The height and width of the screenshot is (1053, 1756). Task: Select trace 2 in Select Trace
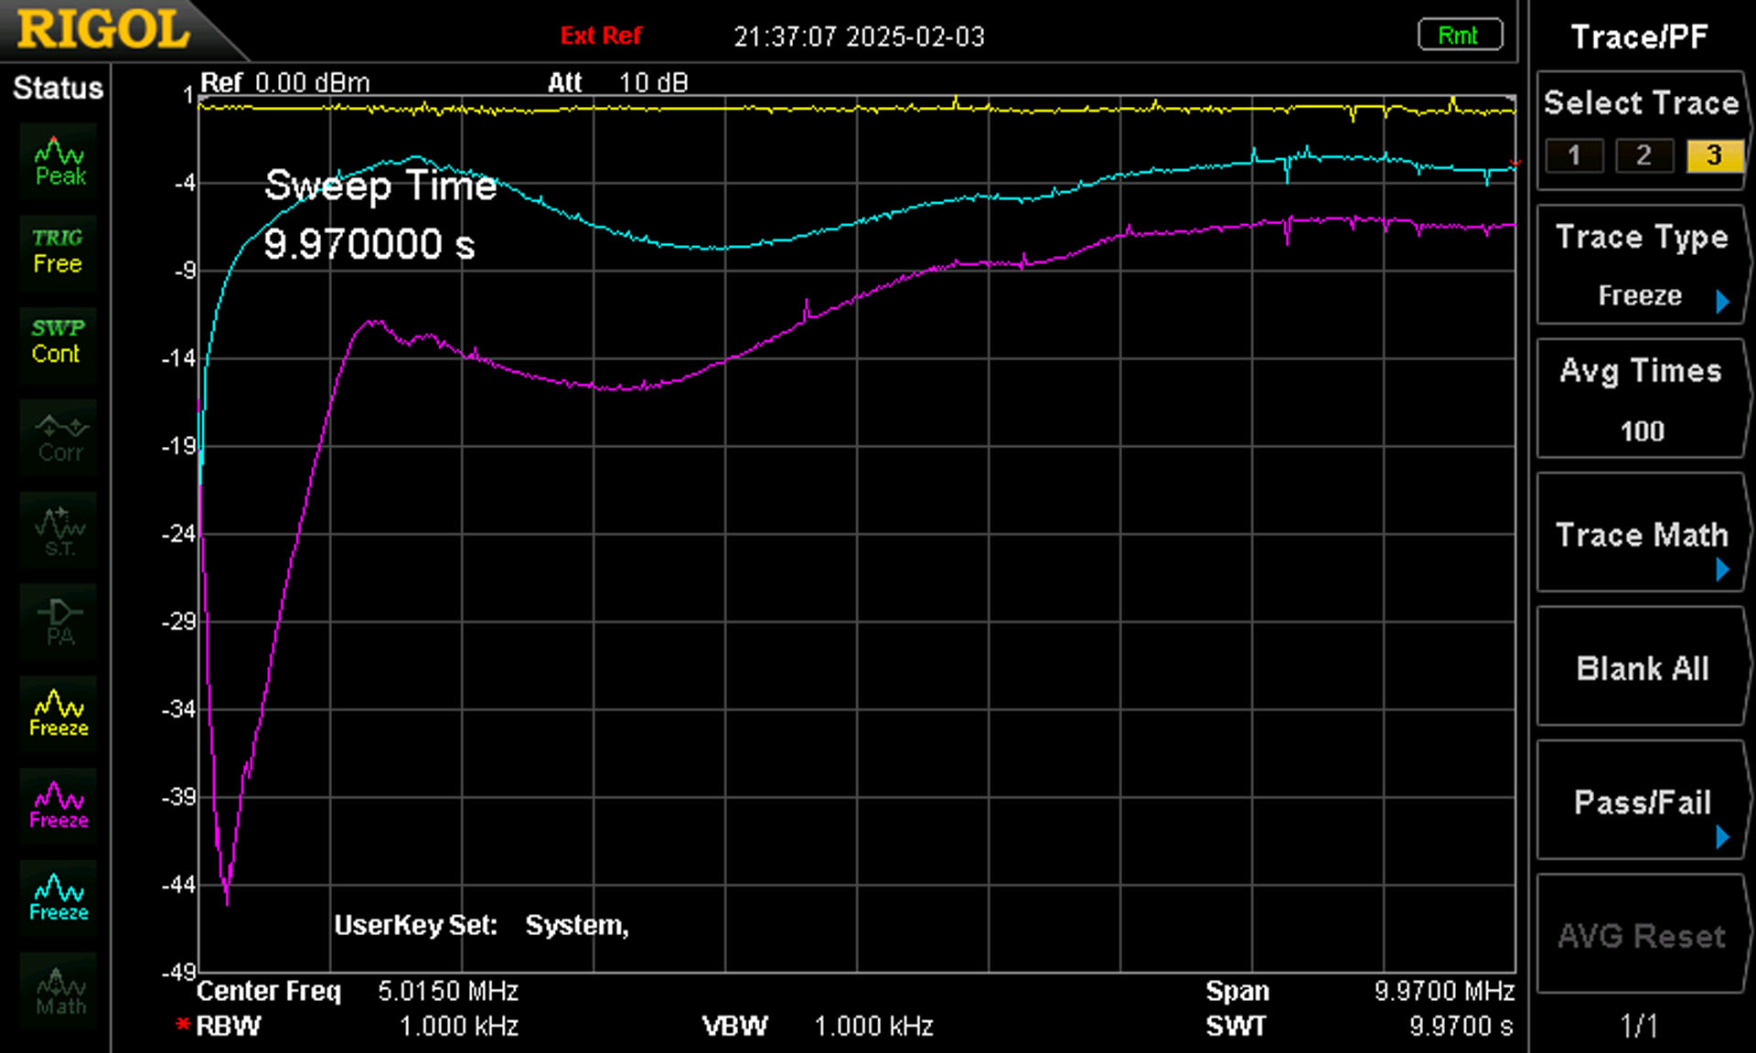click(x=1644, y=155)
